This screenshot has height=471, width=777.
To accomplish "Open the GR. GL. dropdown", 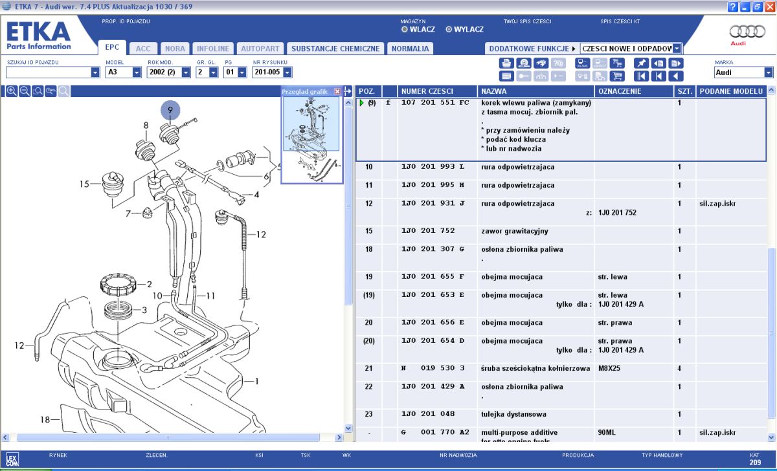I will tap(207, 72).
